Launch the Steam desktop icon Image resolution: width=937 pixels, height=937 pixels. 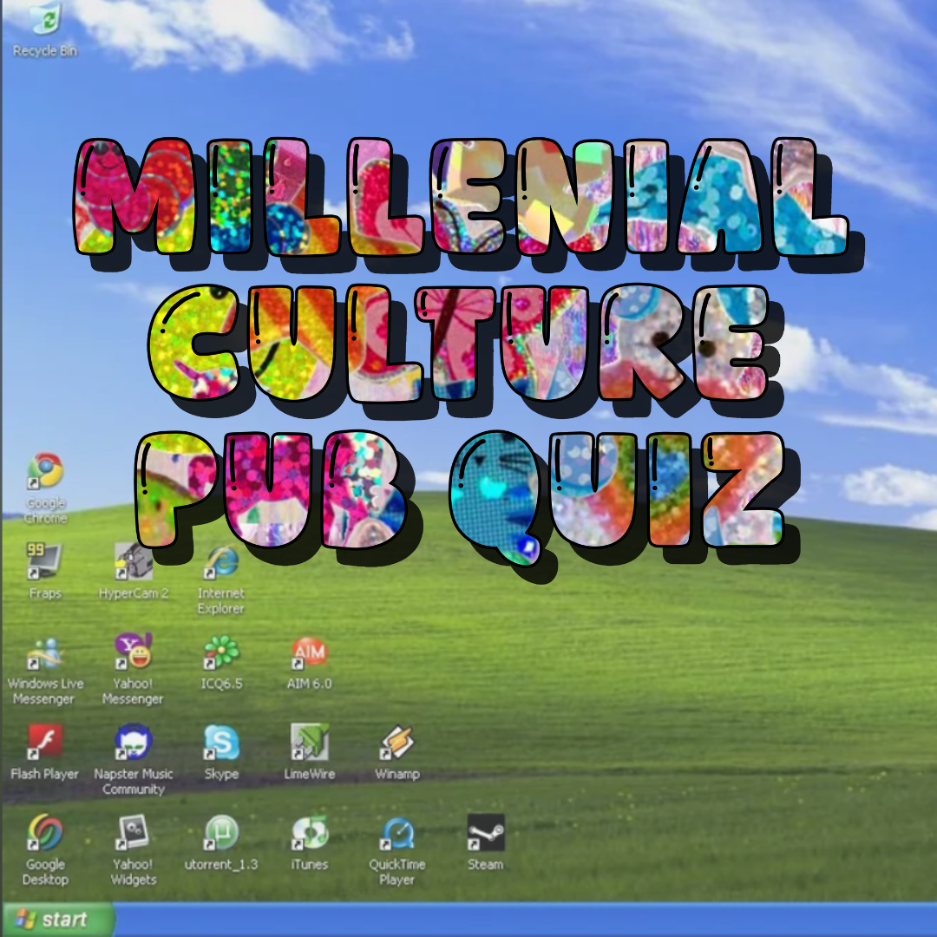click(485, 833)
